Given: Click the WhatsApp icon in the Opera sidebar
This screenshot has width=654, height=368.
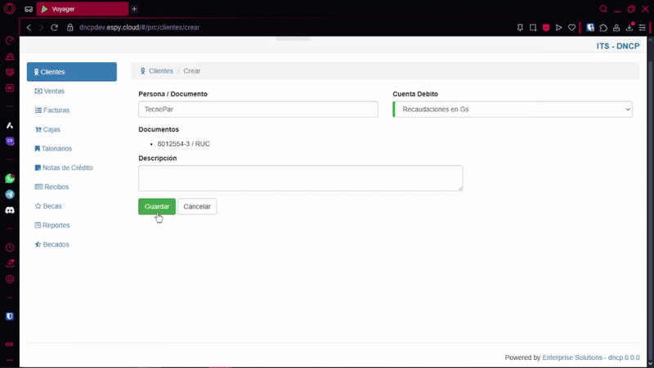Looking at the screenshot, I should pos(10,178).
